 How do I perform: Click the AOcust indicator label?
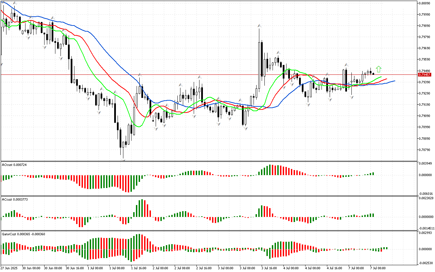coord(14,165)
